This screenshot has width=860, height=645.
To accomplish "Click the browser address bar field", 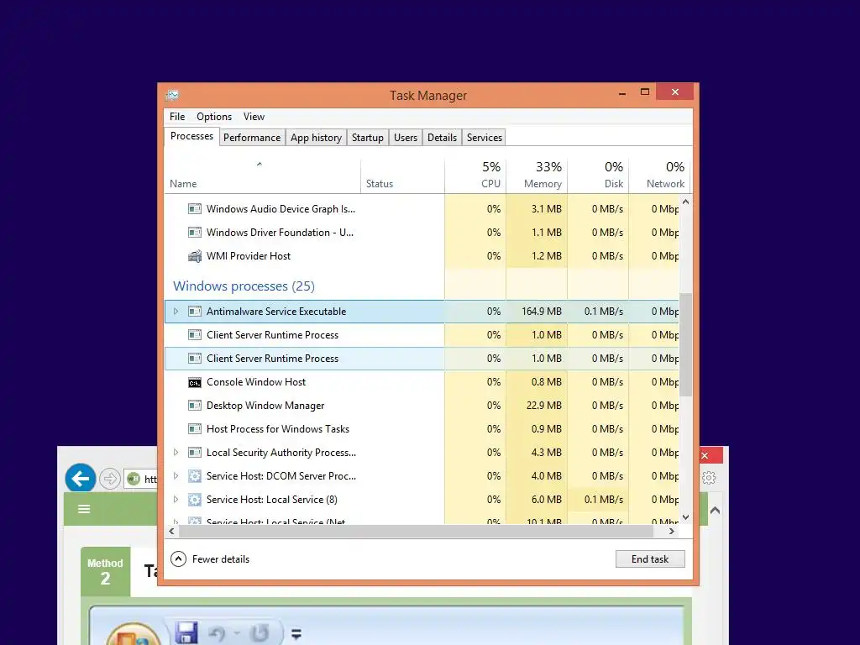I will click(x=141, y=480).
